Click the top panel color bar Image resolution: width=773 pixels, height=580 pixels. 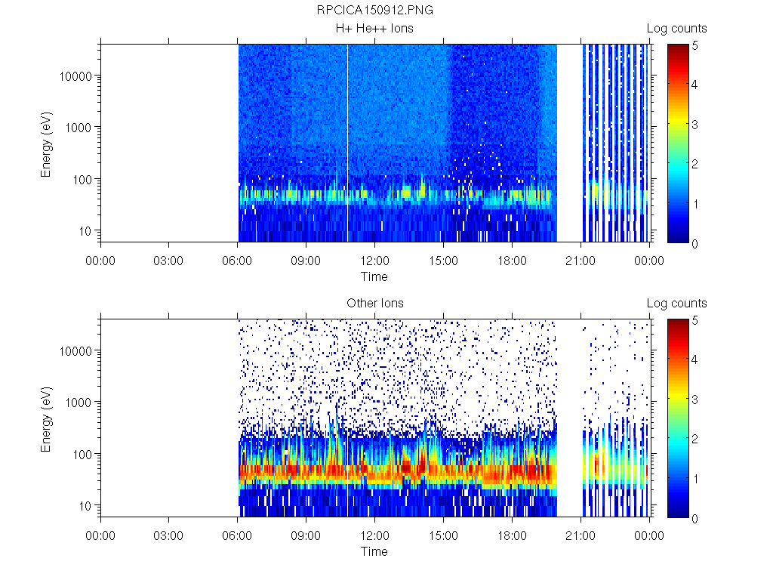678,143
